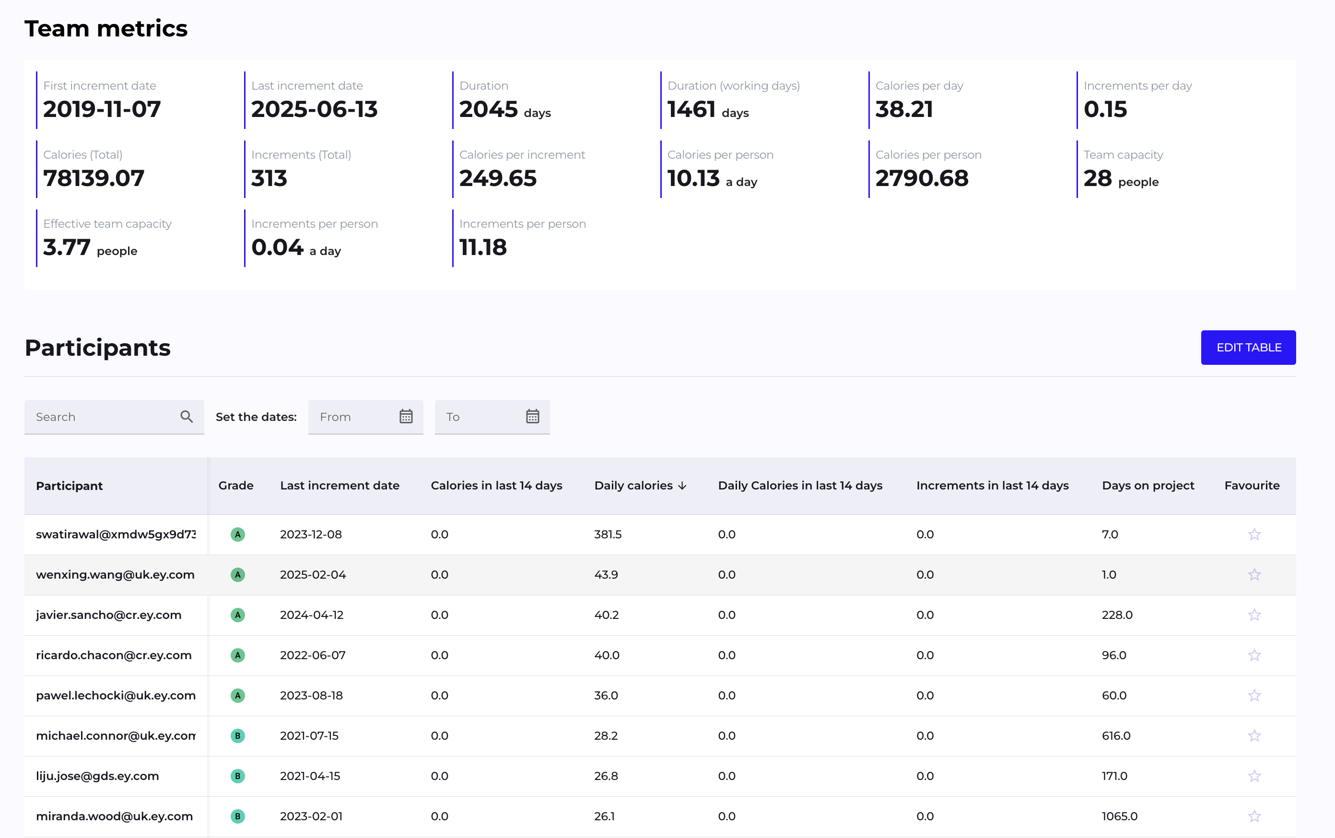Image resolution: width=1335 pixels, height=838 pixels.
Task: Sort by Last increment date header
Action: point(340,486)
